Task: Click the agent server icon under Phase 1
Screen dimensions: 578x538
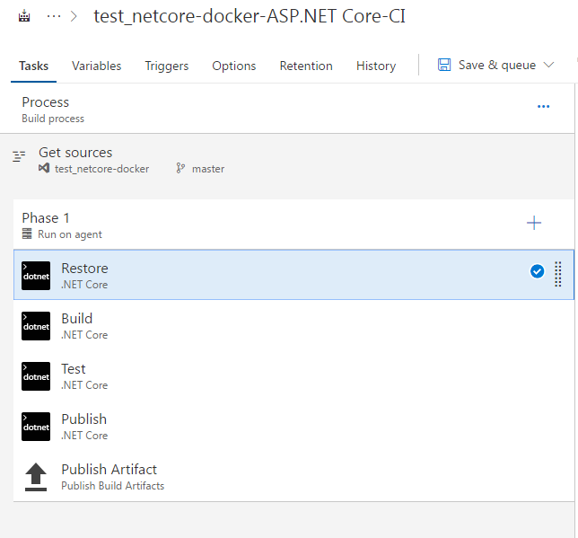Action: click(27, 234)
